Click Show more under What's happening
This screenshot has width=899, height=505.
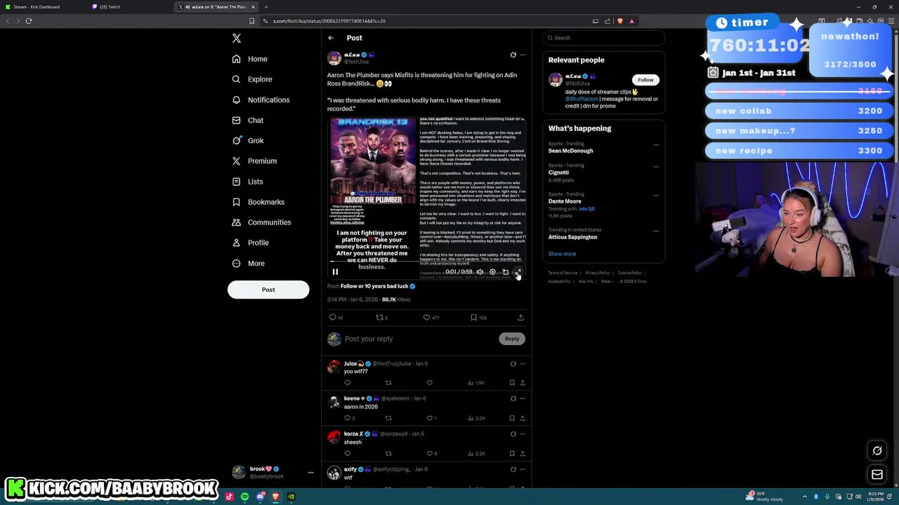click(x=562, y=254)
